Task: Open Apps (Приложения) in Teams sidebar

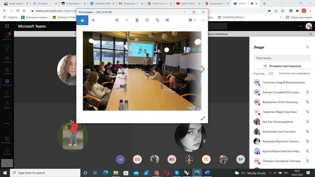Action: (7, 140)
